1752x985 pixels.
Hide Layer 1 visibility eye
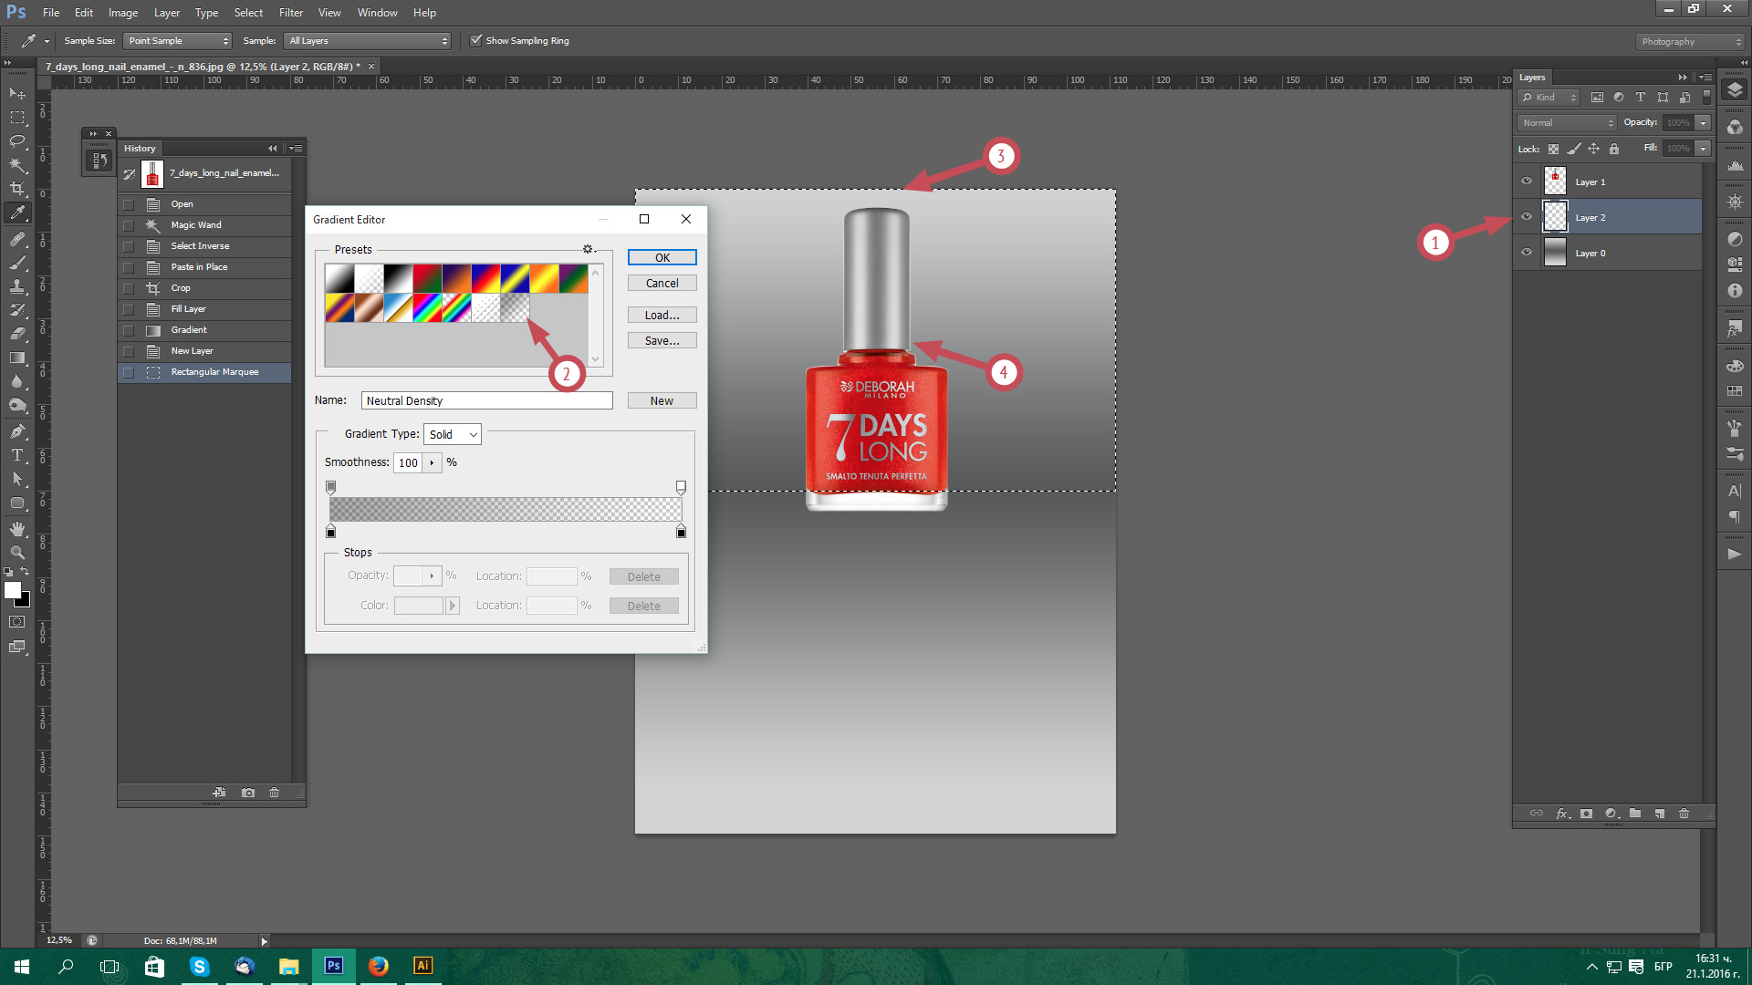click(x=1527, y=181)
